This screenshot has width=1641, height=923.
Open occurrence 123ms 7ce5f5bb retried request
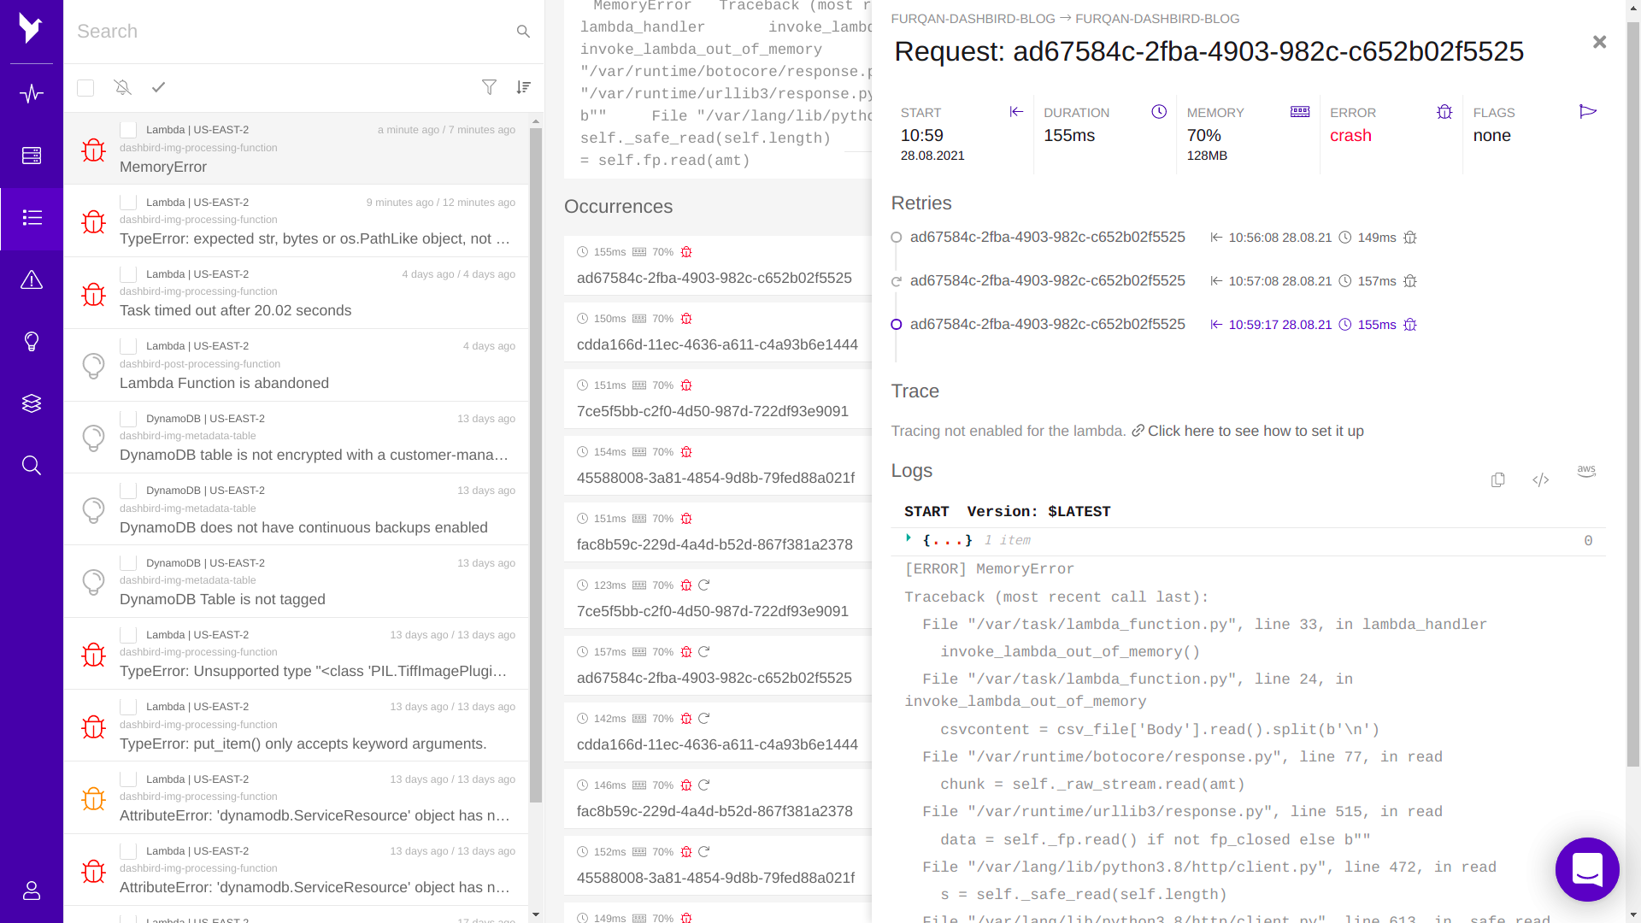(x=717, y=599)
